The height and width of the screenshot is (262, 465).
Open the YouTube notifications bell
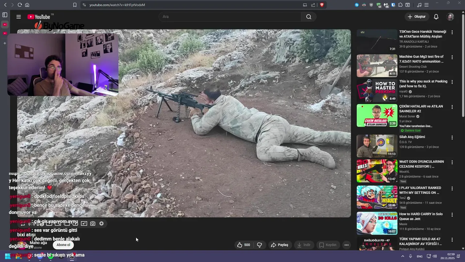(x=436, y=17)
